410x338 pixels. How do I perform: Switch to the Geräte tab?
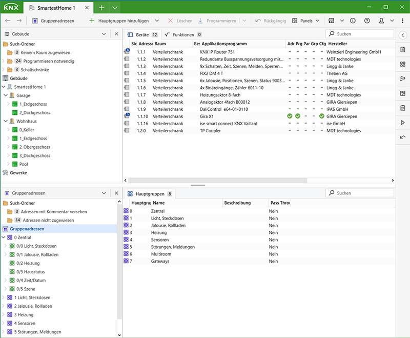[142, 34]
